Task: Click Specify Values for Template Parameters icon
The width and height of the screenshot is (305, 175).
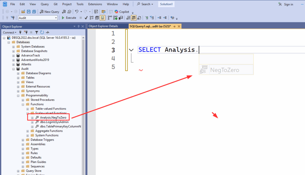Action: tap(172, 18)
